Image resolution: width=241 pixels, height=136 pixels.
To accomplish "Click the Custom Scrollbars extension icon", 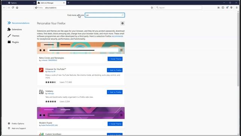I will (41, 134).
